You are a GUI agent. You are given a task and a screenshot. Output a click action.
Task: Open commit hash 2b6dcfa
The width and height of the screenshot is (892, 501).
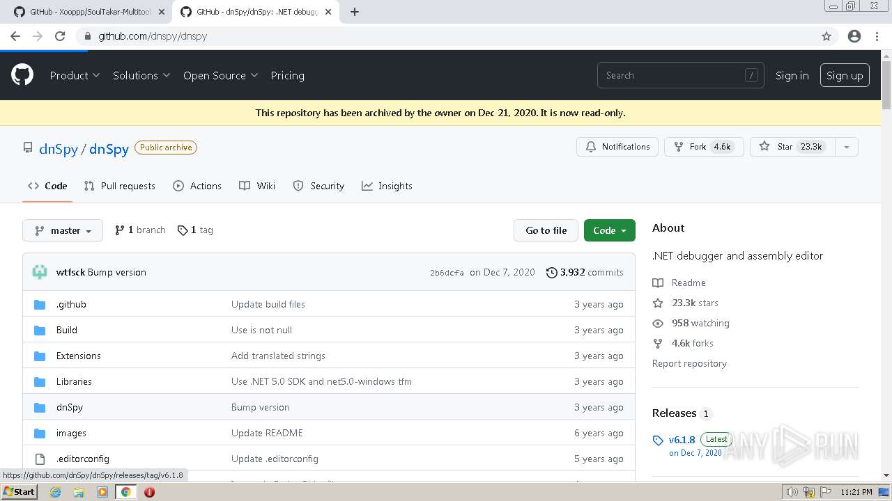pyautogui.click(x=447, y=273)
